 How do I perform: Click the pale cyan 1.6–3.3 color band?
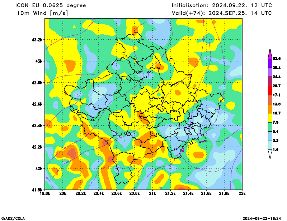(x=270, y=145)
